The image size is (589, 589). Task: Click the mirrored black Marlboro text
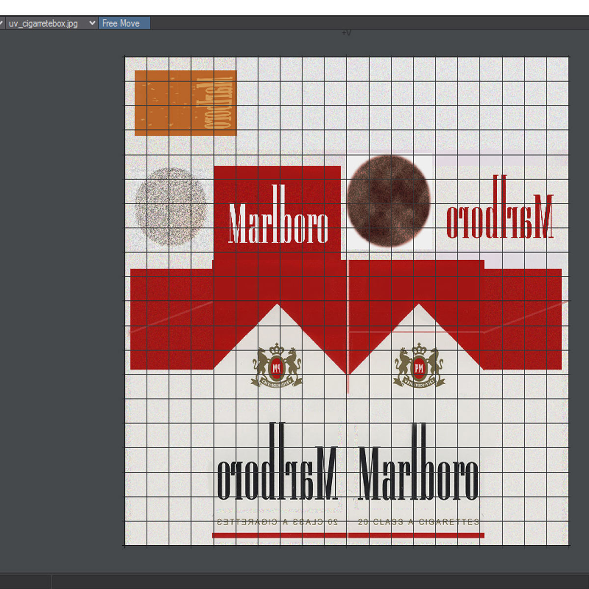coord(277,460)
